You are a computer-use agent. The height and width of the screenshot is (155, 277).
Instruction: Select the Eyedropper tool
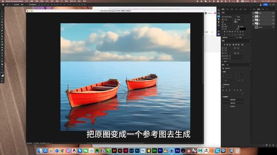2,28
